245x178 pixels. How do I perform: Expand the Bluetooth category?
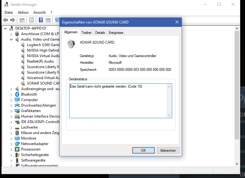pyautogui.click(x=11, y=94)
